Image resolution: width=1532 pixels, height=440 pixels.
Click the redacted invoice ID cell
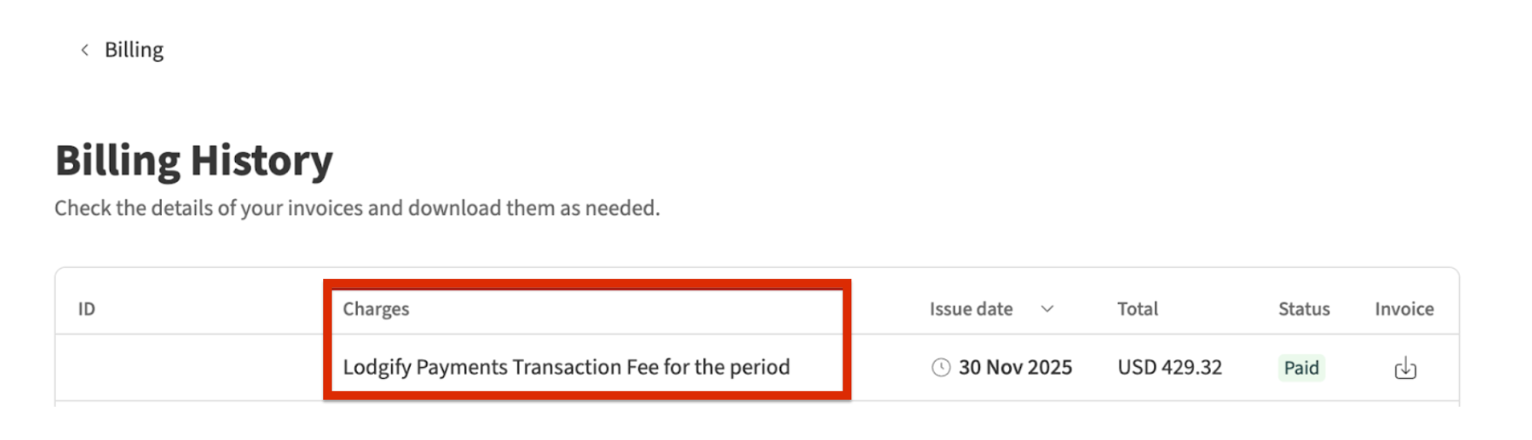[190, 362]
